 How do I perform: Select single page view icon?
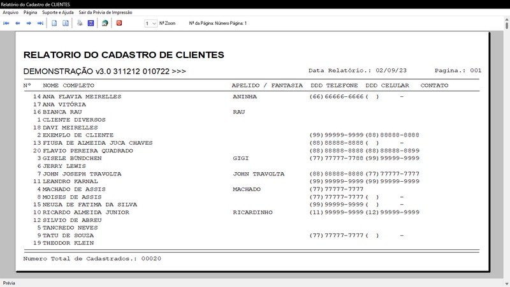click(x=55, y=23)
